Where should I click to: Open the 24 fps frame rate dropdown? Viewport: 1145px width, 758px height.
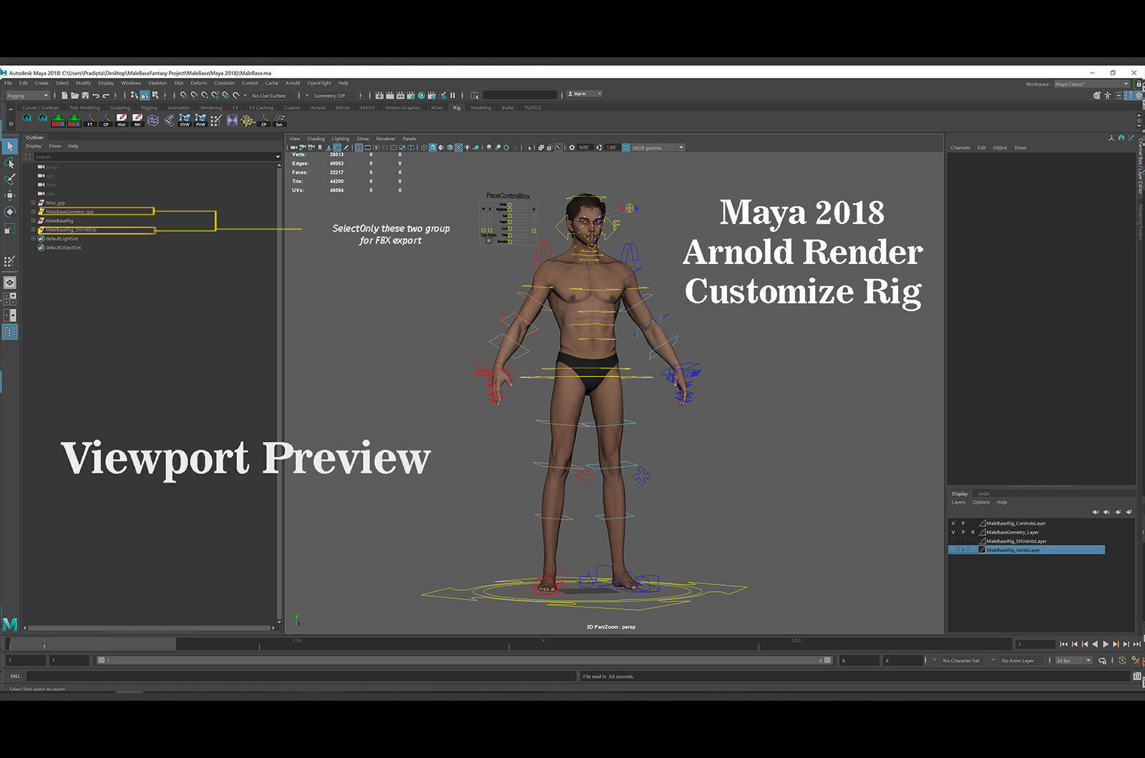[1073, 661]
